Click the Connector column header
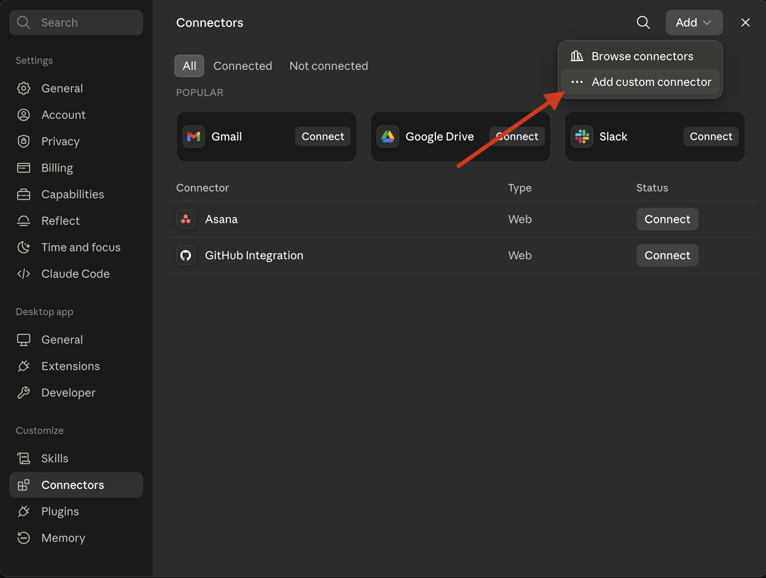 click(x=203, y=188)
